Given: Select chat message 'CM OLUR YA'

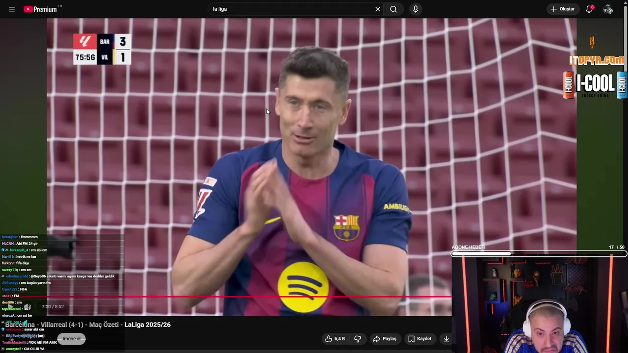Looking at the screenshot, I should click(x=34, y=349).
